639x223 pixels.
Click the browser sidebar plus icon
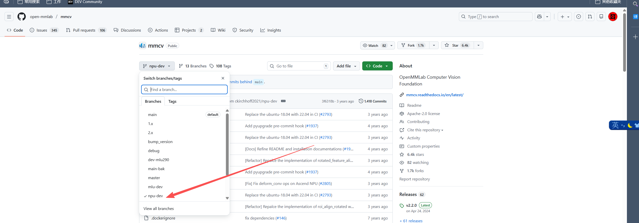[x=635, y=37]
